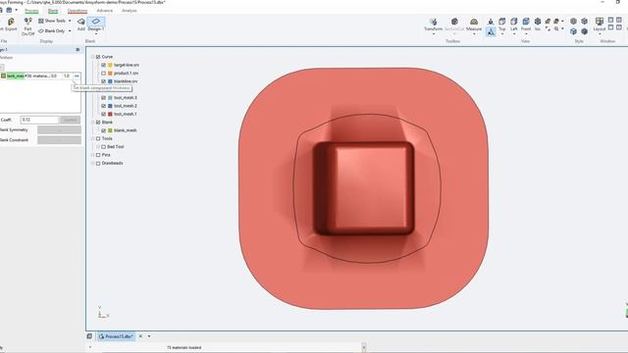
Task: Open the Transform dropdown arrow
Action: coord(433,34)
